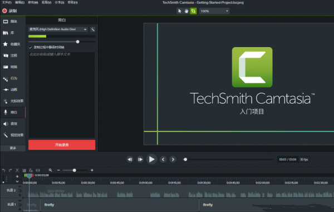Click the large Play button
Viewport: 334px width, 212px height.
(x=151, y=159)
